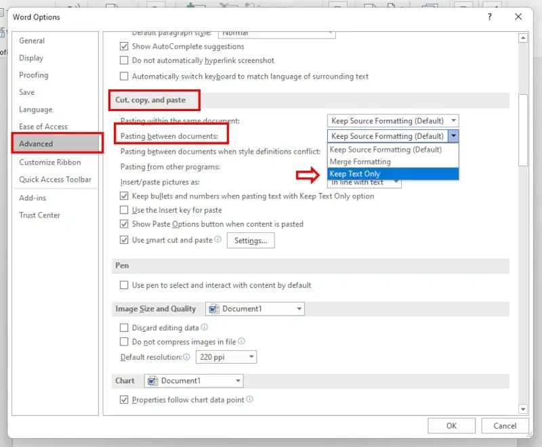Disable Keep bullets and numbers when pasting
This screenshot has width=542, height=447.
pyautogui.click(x=125, y=196)
